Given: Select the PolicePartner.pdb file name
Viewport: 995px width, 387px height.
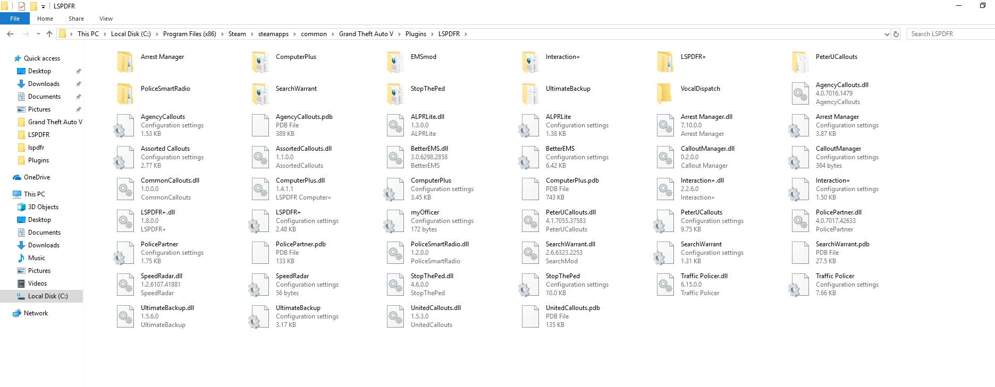Looking at the screenshot, I should (x=301, y=244).
